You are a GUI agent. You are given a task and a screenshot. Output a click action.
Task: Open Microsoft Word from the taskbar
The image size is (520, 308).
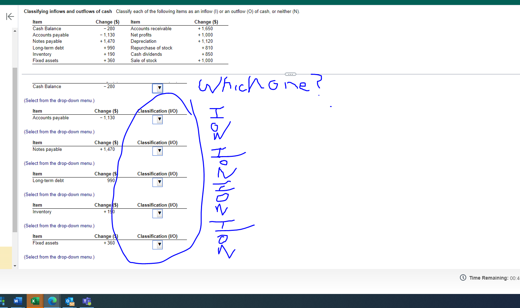(17, 301)
